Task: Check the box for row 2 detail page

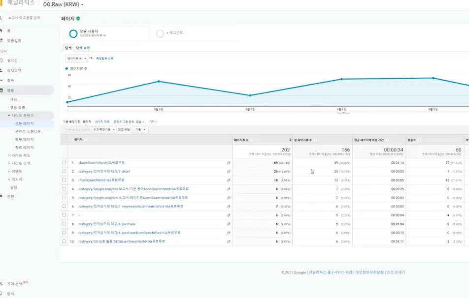Action: (x=64, y=171)
